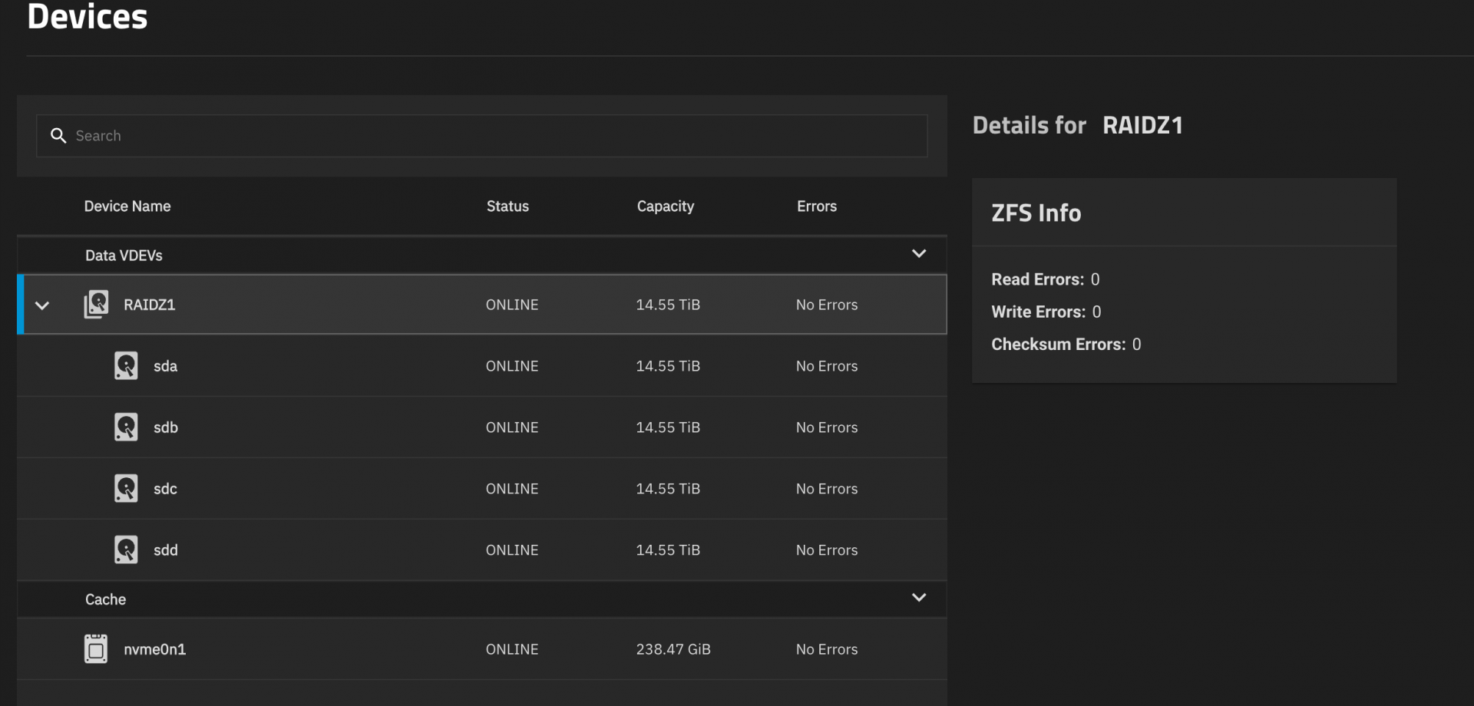The image size is (1474, 706).
Task: Click No Errors in RAIDZ1 row
Action: (x=827, y=305)
